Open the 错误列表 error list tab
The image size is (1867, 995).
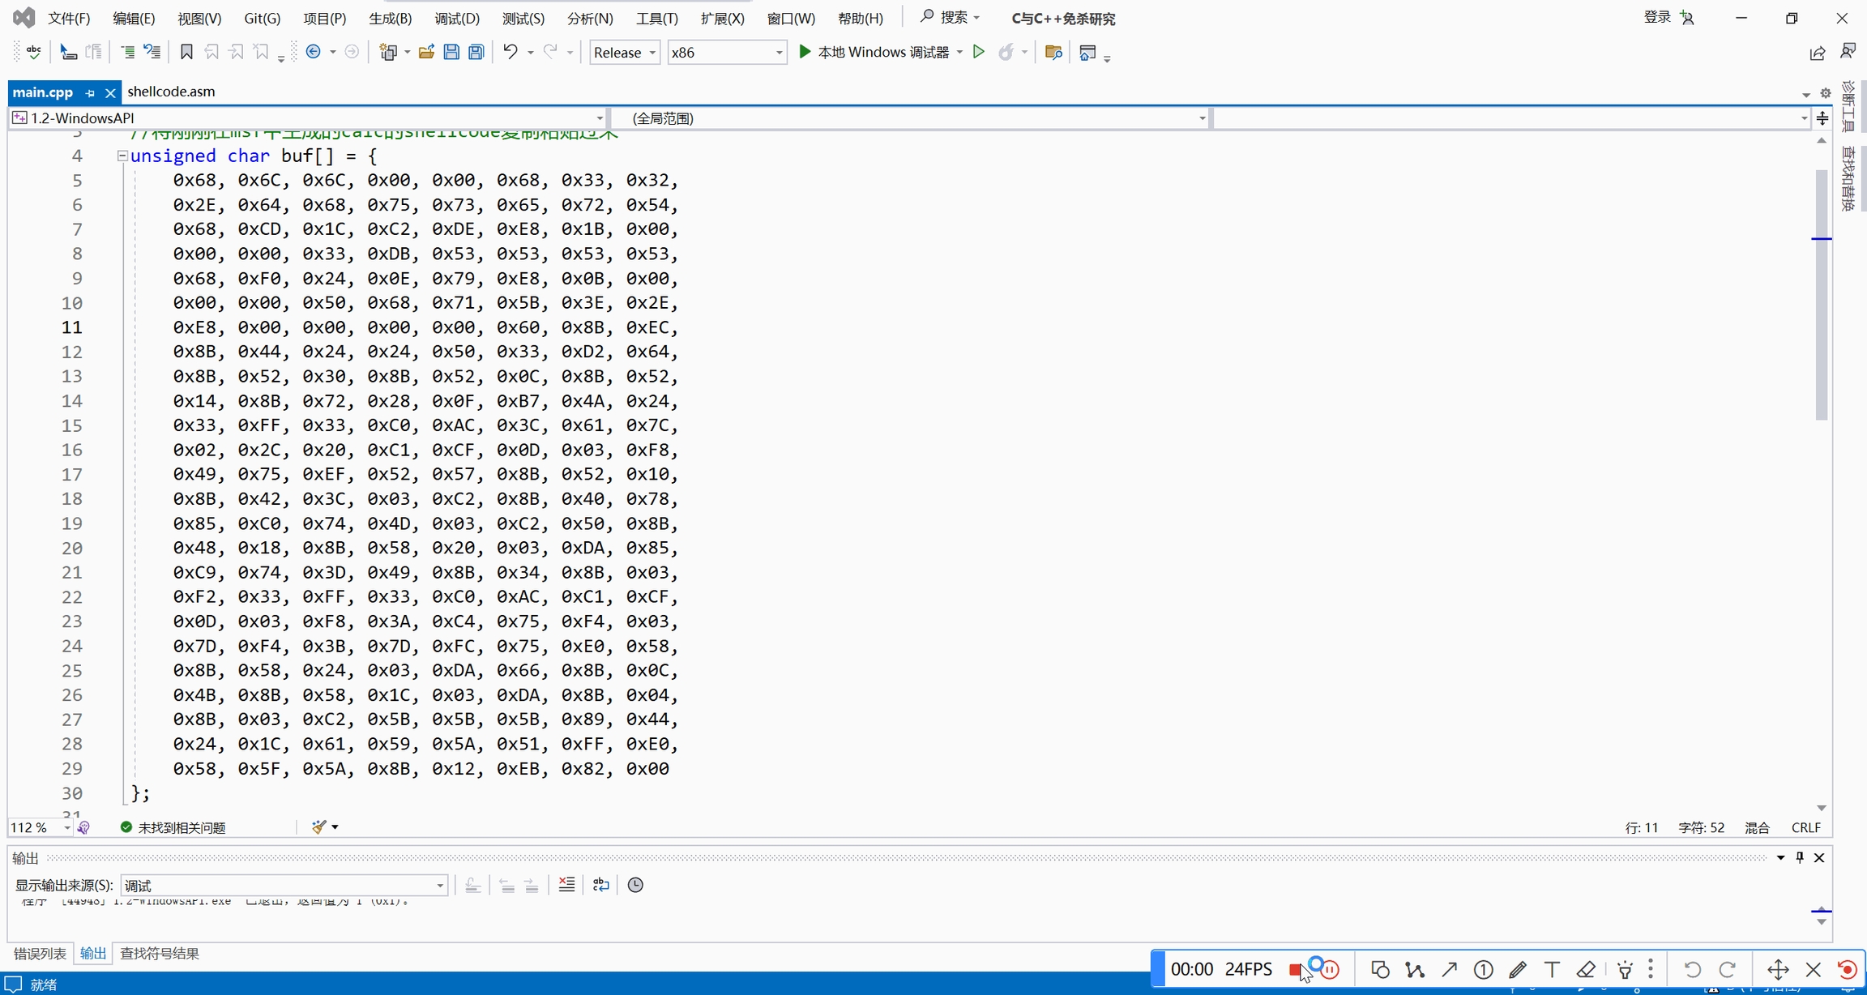[40, 954]
